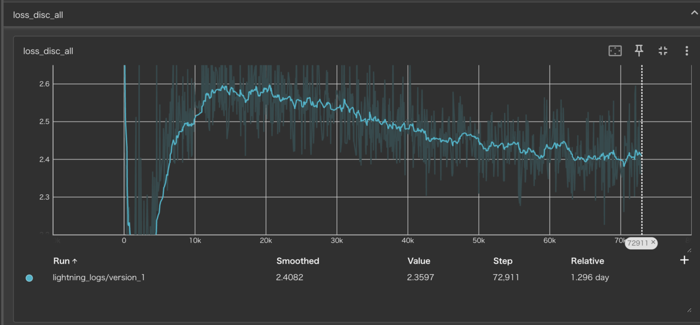
Task: Click the Relative column header
Action: (x=587, y=261)
